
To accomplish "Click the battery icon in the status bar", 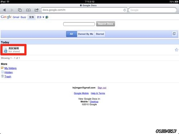I will pos(176,2).
